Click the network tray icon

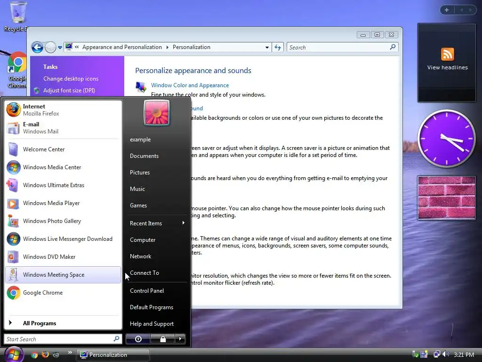coord(436,354)
